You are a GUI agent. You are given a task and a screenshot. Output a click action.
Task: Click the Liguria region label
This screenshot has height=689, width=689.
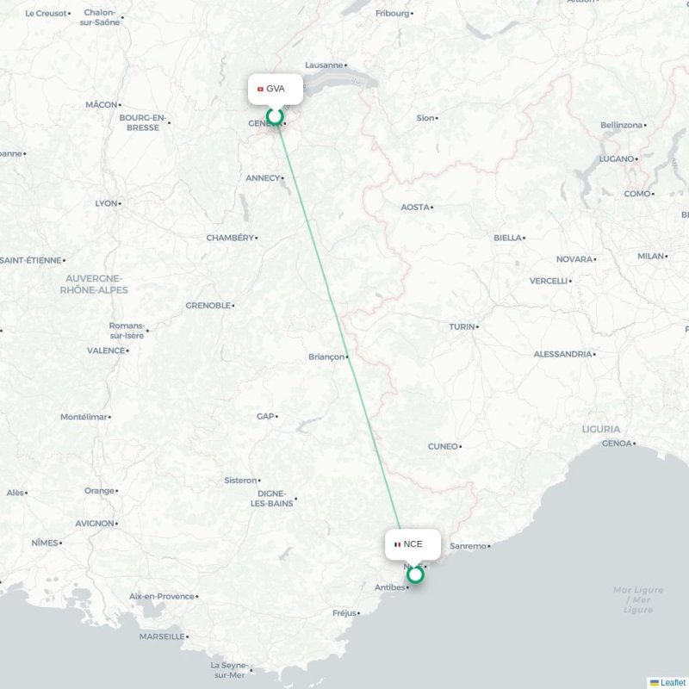[600, 429]
